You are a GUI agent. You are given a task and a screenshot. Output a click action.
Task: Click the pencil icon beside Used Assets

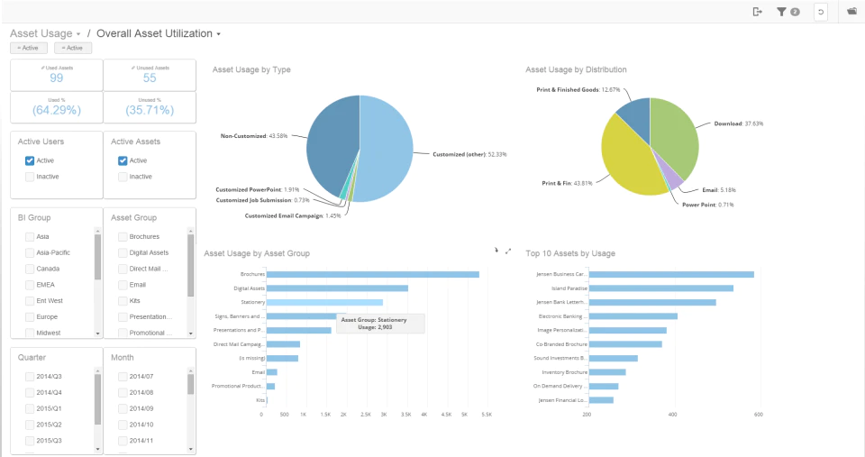click(43, 68)
